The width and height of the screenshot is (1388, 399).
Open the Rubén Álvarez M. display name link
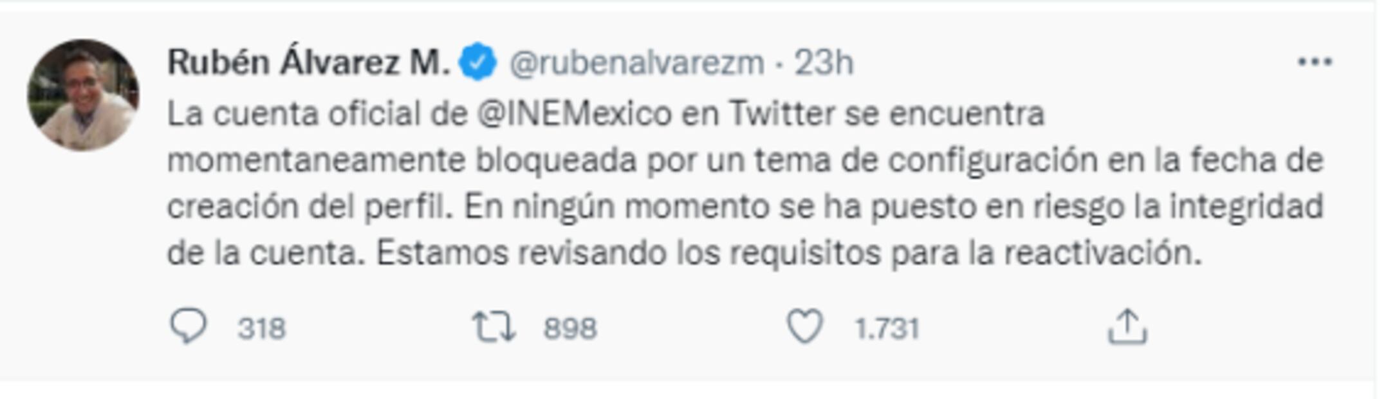[308, 62]
